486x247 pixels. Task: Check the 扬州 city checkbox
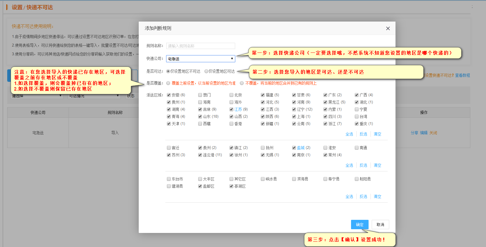263,148
